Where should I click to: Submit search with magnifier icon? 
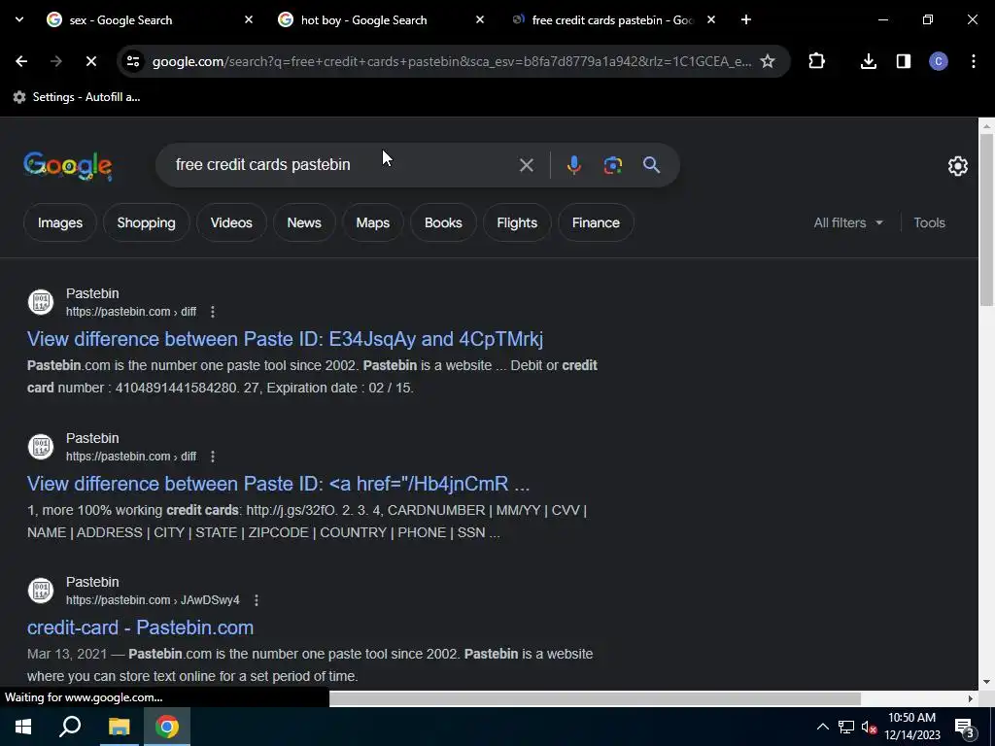tap(652, 165)
